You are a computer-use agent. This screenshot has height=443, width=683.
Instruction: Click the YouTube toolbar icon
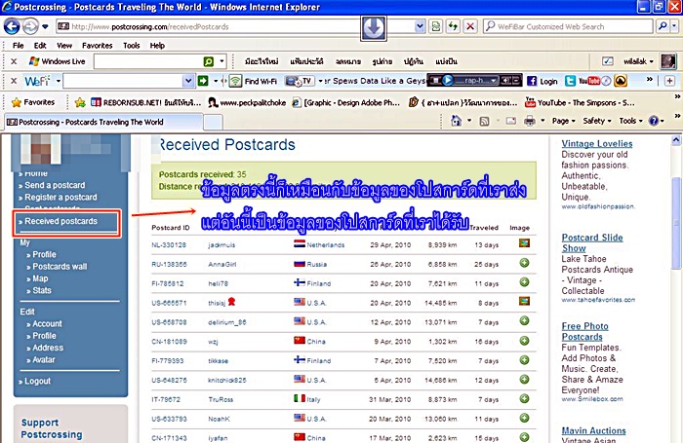pos(589,81)
